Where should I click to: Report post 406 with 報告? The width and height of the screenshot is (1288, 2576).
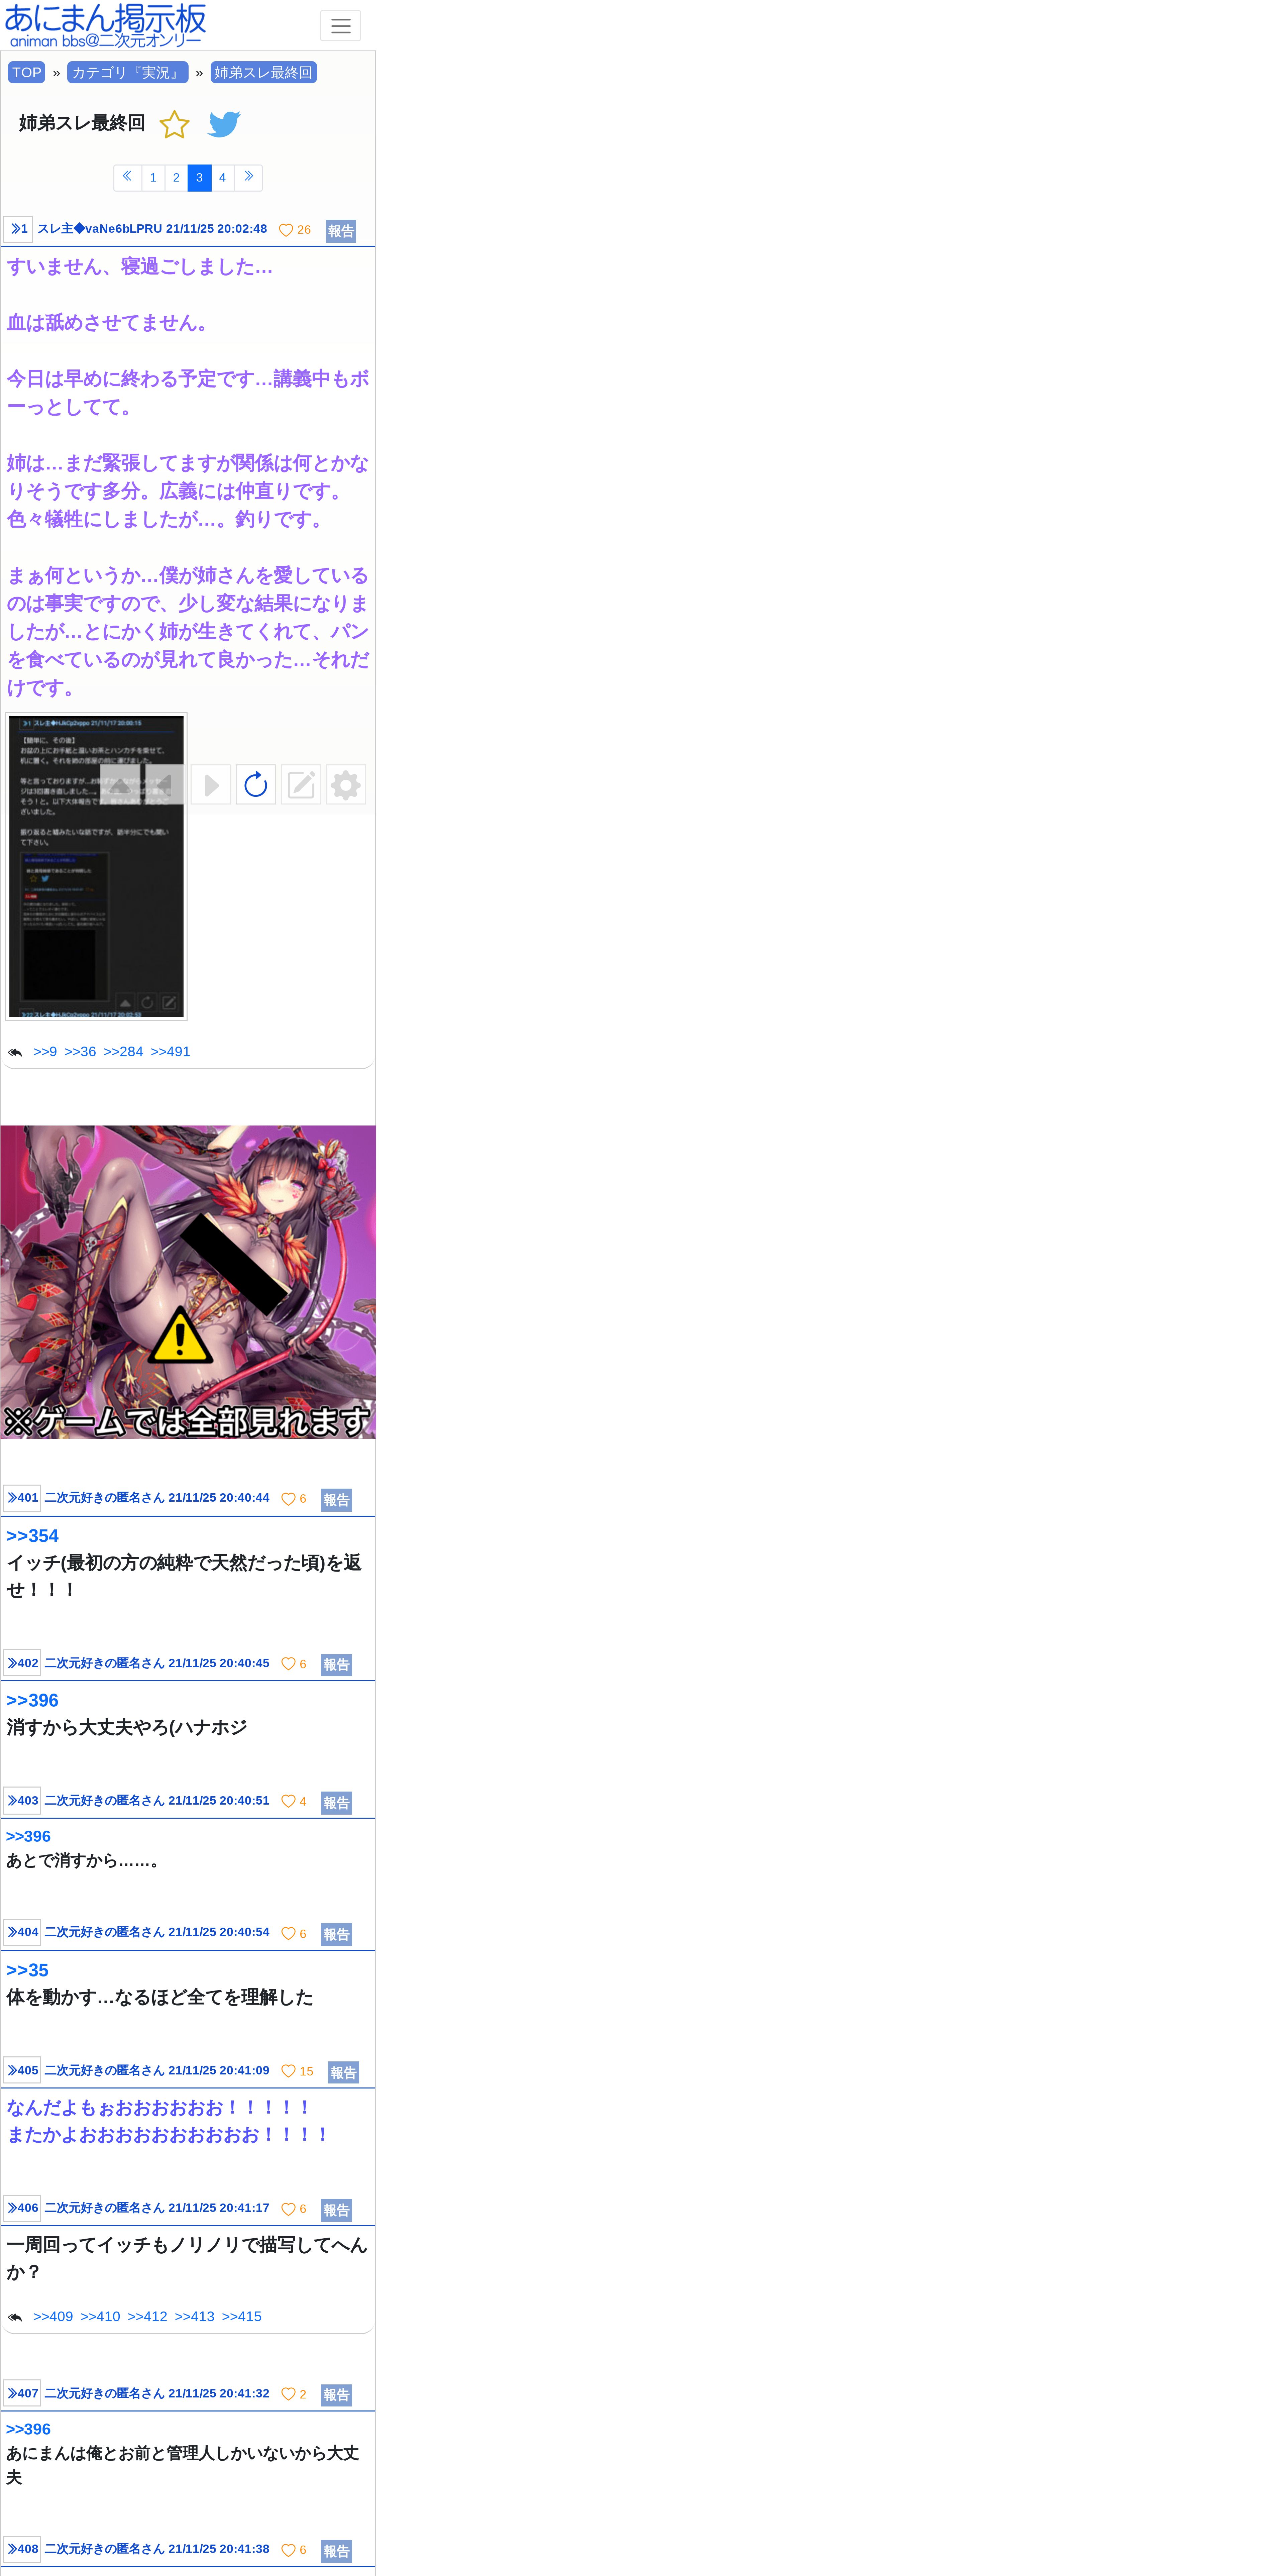pyautogui.click(x=336, y=2210)
